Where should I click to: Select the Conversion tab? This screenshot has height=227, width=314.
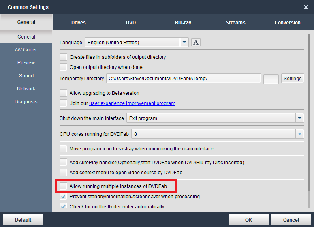click(287, 23)
